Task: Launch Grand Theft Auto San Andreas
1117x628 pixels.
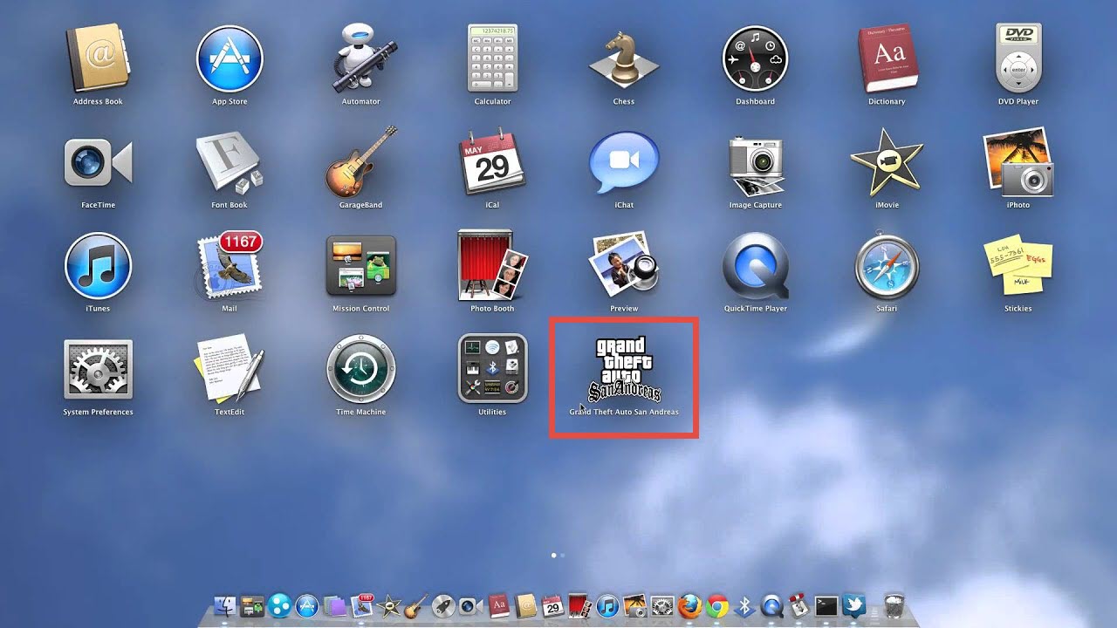Action: tap(623, 369)
